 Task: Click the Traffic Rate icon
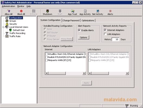pos(7,36)
